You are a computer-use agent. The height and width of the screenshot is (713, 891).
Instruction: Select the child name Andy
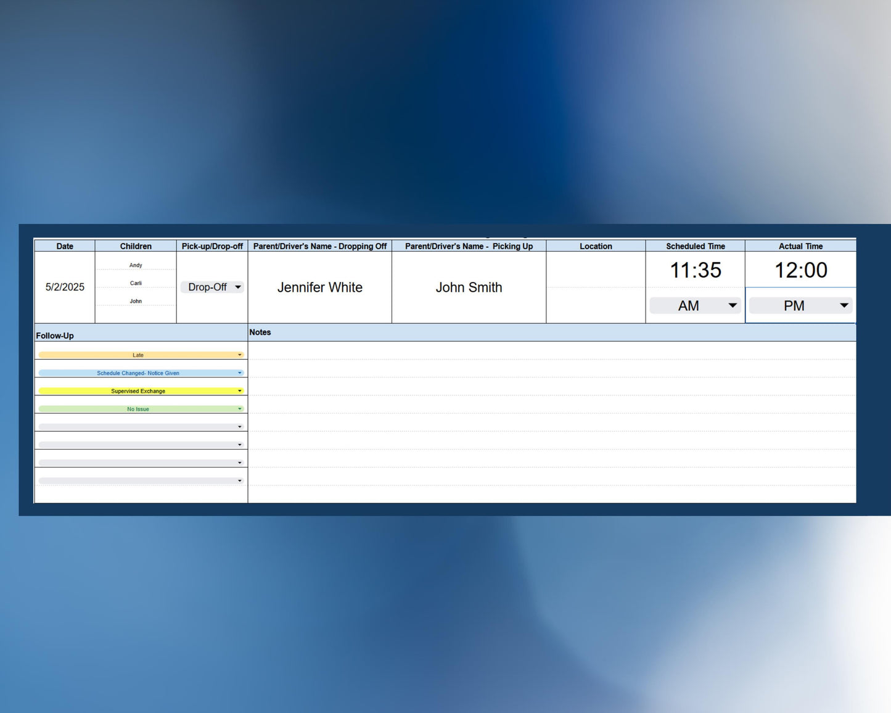pos(136,265)
